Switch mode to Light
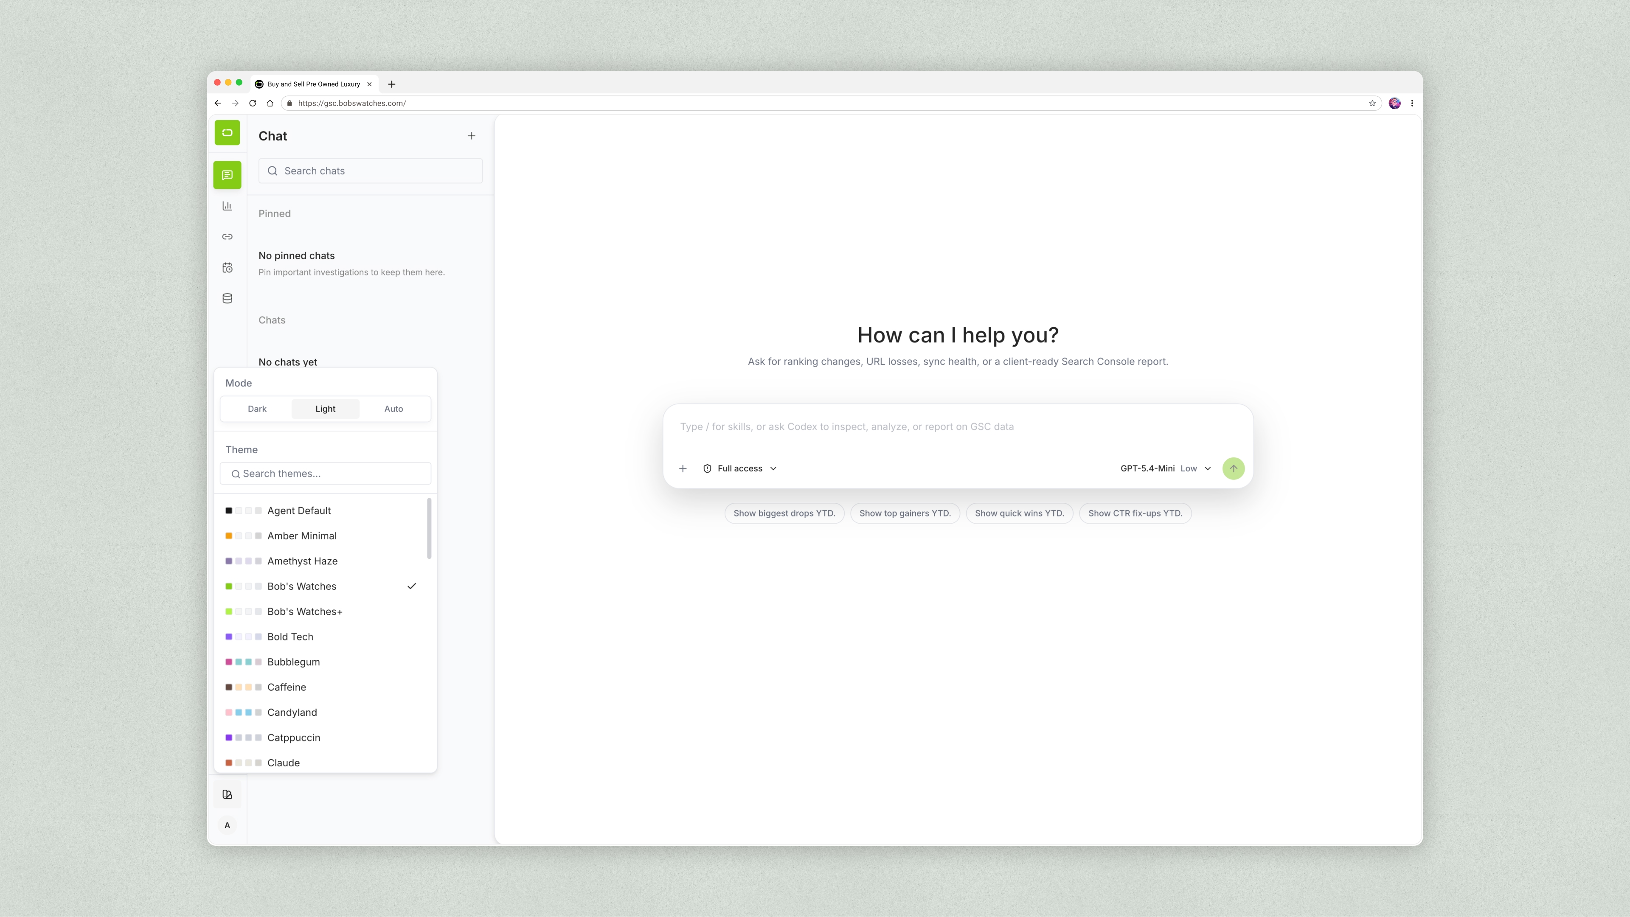The image size is (1630, 917). point(325,409)
